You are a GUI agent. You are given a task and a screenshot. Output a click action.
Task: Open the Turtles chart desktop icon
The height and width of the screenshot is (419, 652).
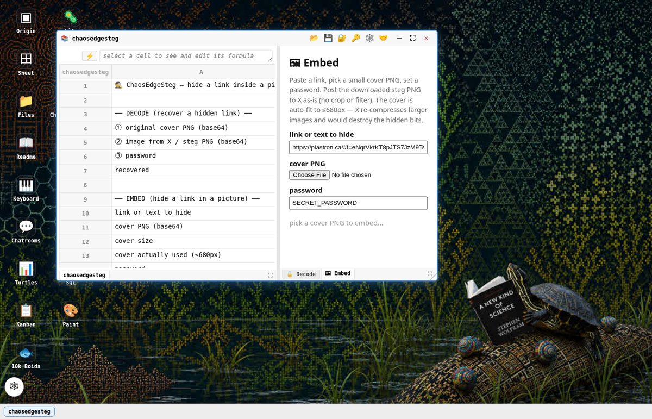coord(26,273)
